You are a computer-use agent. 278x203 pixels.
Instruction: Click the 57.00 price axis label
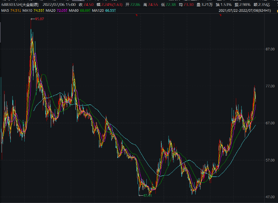coord(271,160)
